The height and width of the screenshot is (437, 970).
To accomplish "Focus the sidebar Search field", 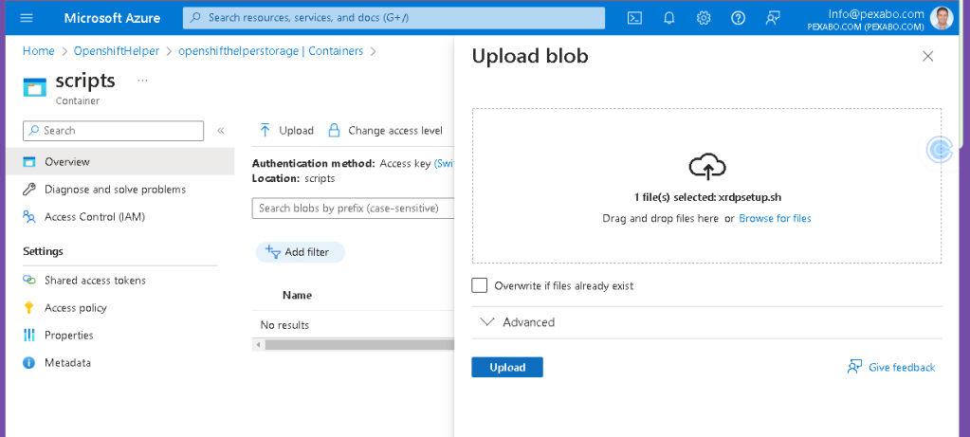I will click(113, 131).
